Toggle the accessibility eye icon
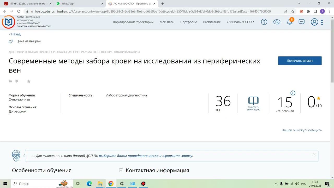Viewport: 334px width, 188px height. (x=277, y=22)
